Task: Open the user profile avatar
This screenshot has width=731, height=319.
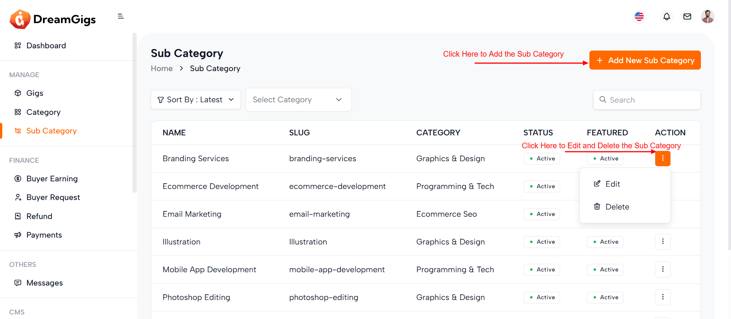Action: 707,17
